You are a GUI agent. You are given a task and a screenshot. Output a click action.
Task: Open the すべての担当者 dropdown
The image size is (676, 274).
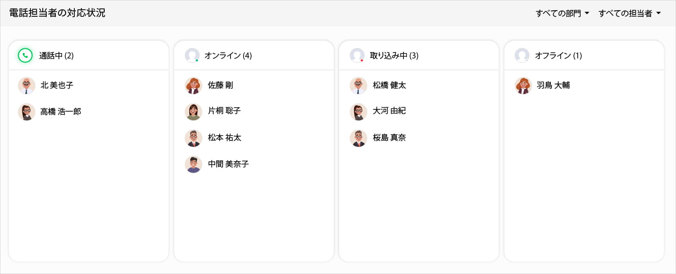[629, 13]
